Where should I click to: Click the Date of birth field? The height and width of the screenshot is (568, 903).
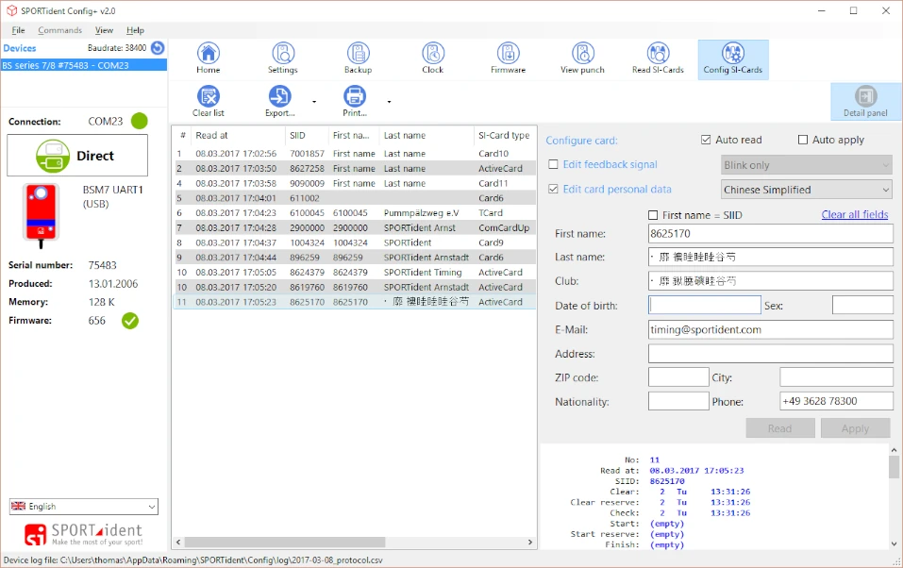pos(704,306)
